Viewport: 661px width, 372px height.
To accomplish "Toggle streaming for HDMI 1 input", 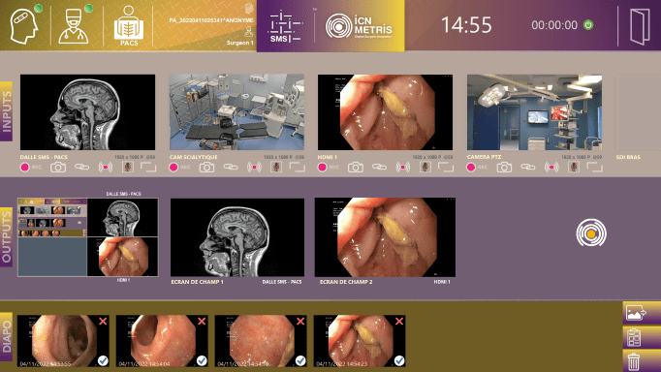I will [x=403, y=168].
